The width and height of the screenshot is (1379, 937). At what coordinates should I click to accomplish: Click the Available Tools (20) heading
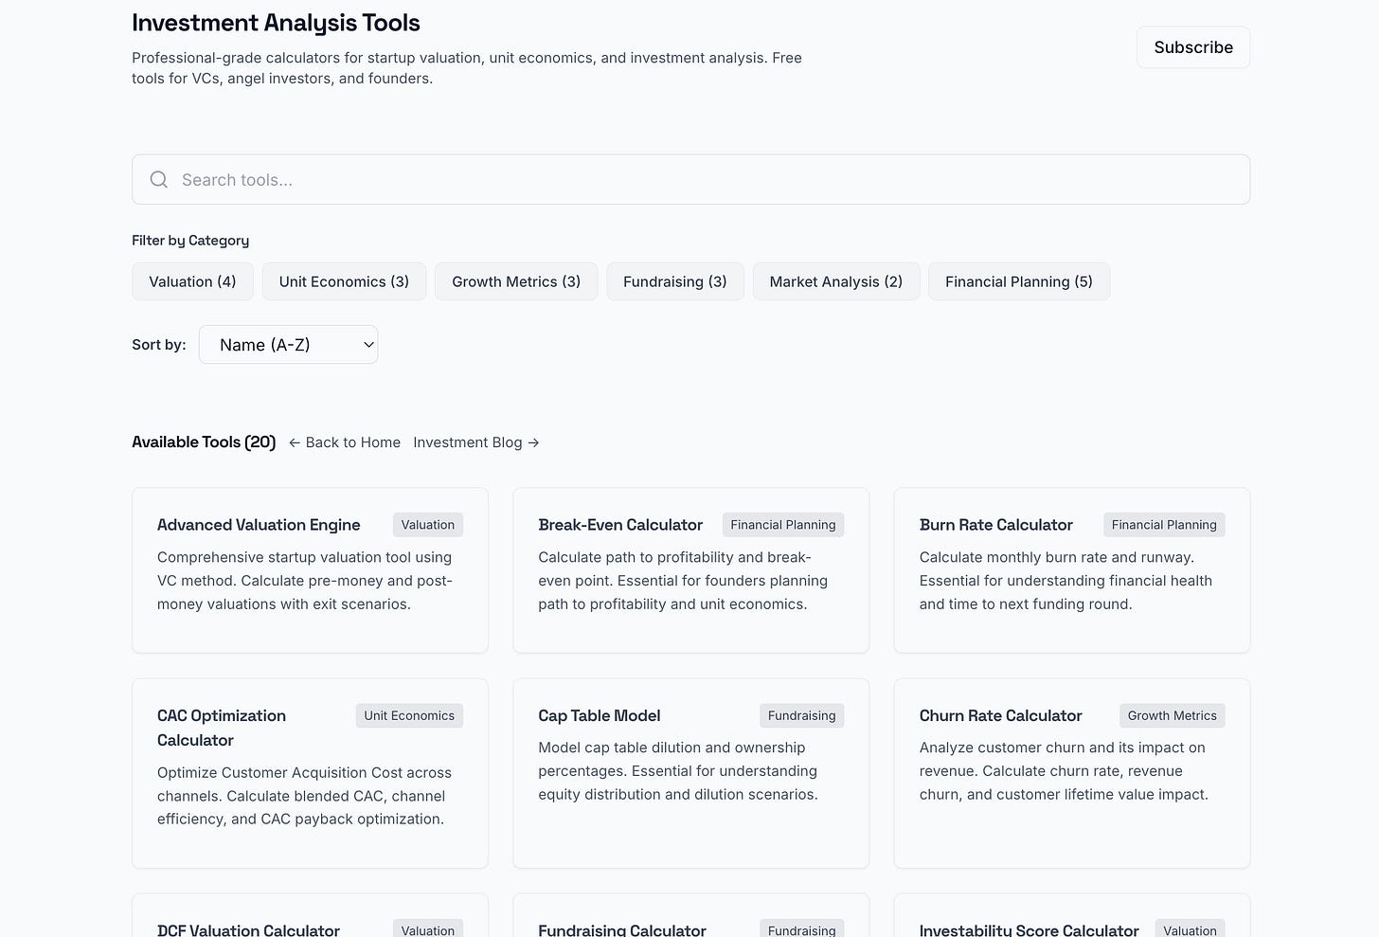(x=204, y=442)
